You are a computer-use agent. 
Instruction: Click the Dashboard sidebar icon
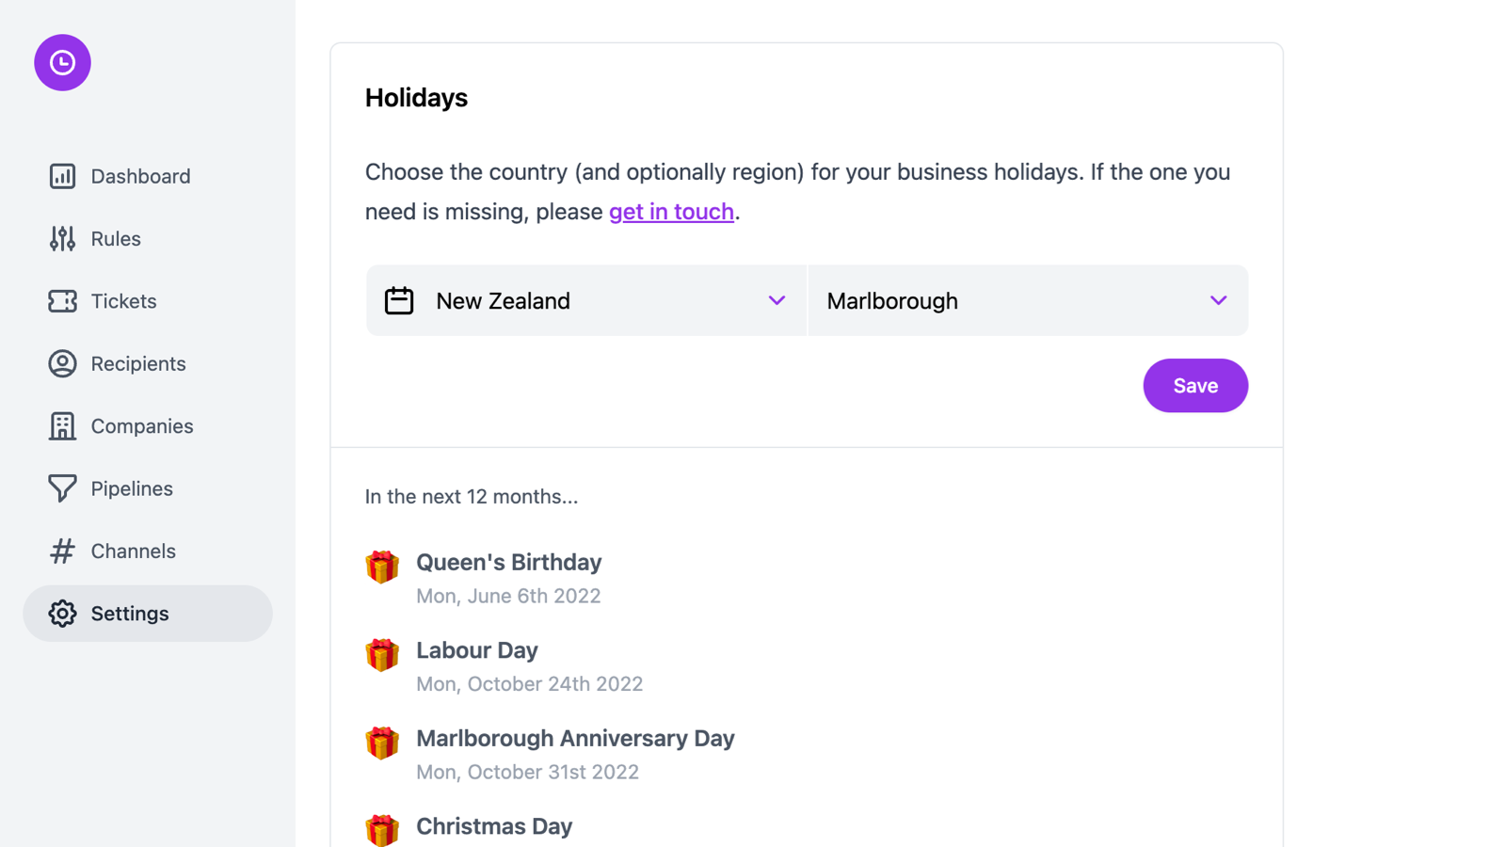pyautogui.click(x=61, y=176)
